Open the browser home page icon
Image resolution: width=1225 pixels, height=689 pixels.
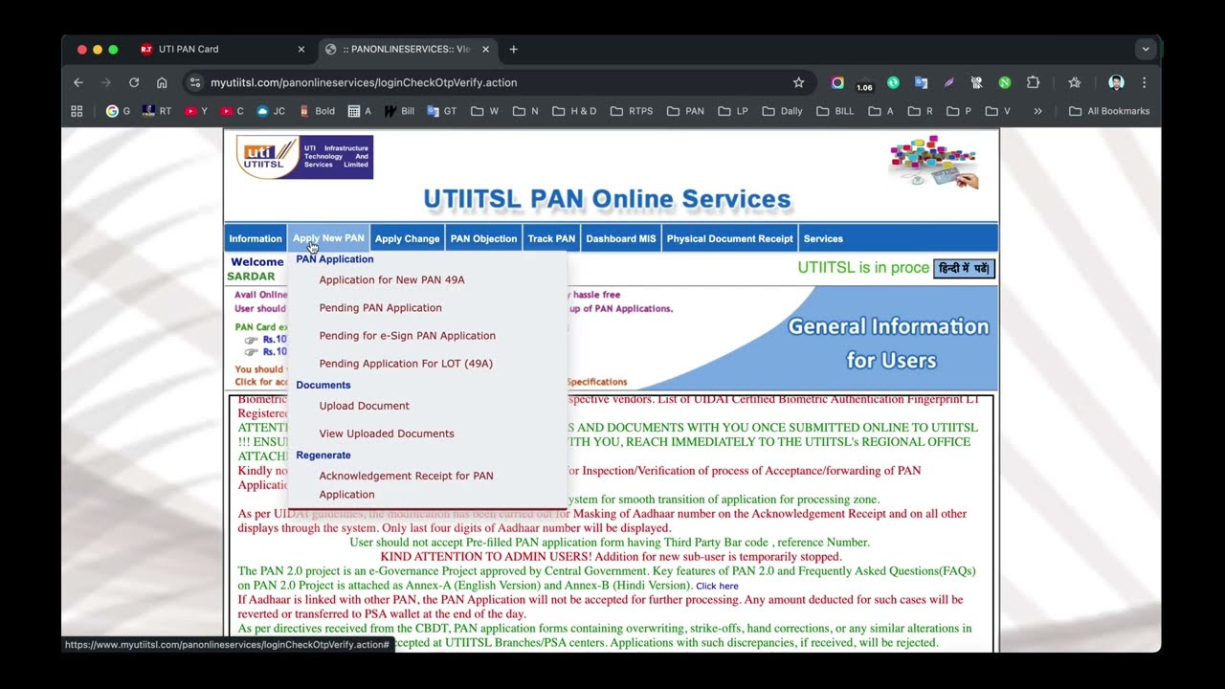(162, 82)
